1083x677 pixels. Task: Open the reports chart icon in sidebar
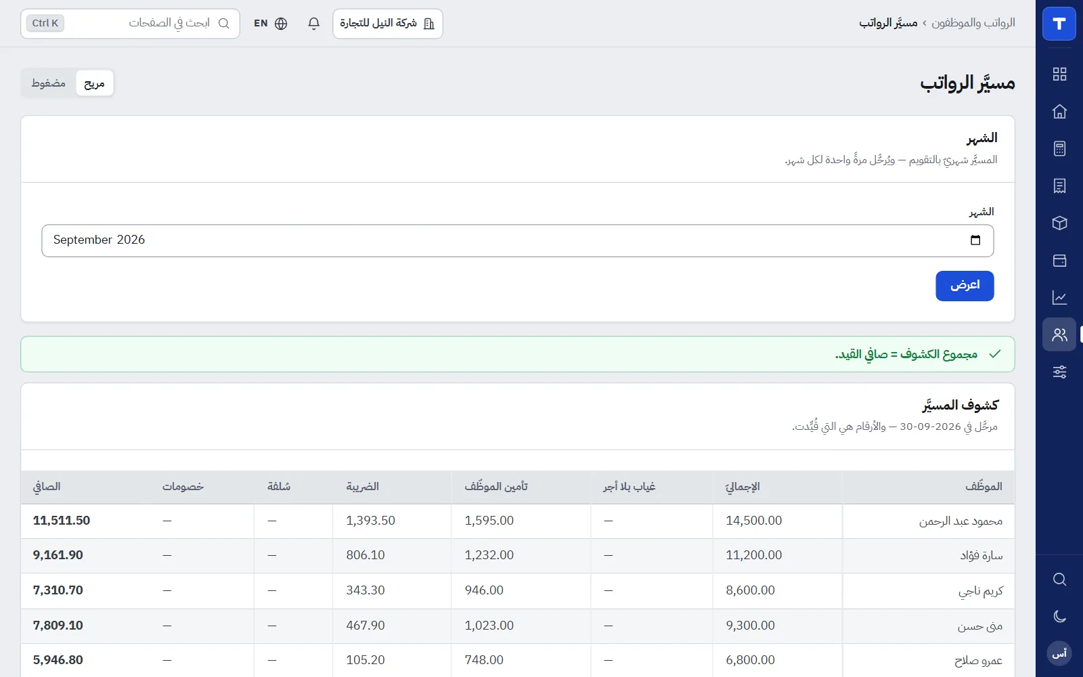[1059, 297]
